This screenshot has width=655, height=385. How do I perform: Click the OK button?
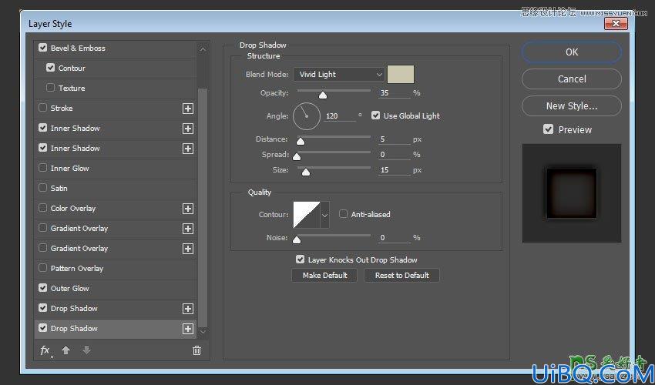pyautogui.click(x=572, y=52)
